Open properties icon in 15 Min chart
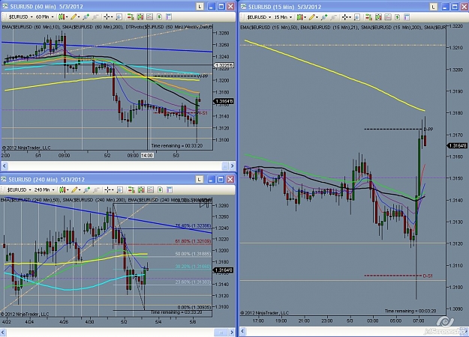This screenshot has height=337, width=469. tap(407, 17)
